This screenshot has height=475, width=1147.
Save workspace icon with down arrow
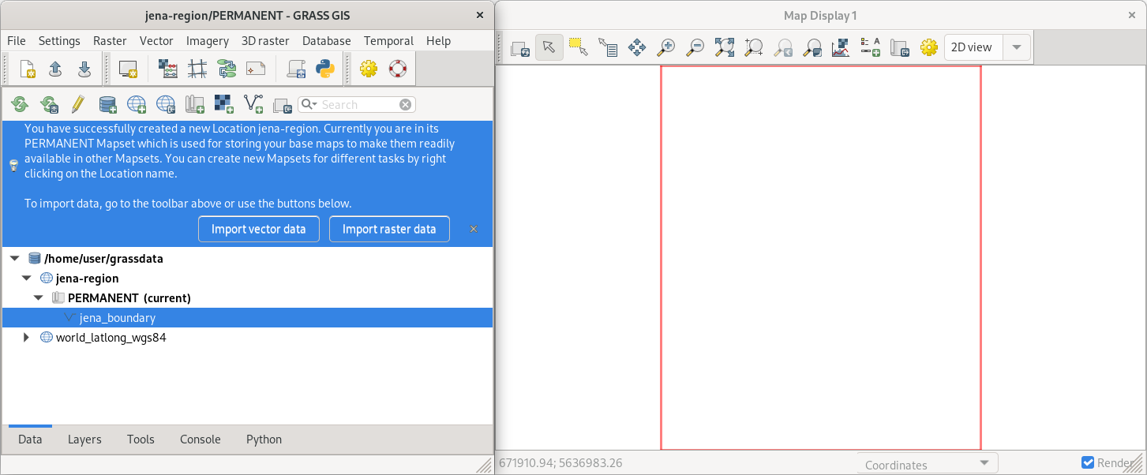click(x=84, y=69)
